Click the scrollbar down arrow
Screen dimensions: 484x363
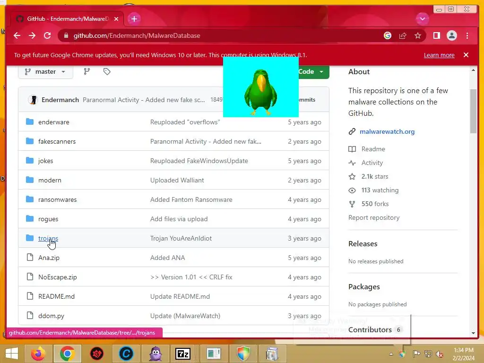pos(473,333)
